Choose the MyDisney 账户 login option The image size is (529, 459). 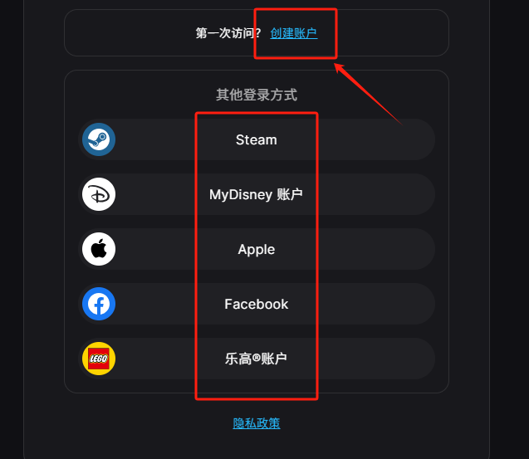(x=257, y=194)
